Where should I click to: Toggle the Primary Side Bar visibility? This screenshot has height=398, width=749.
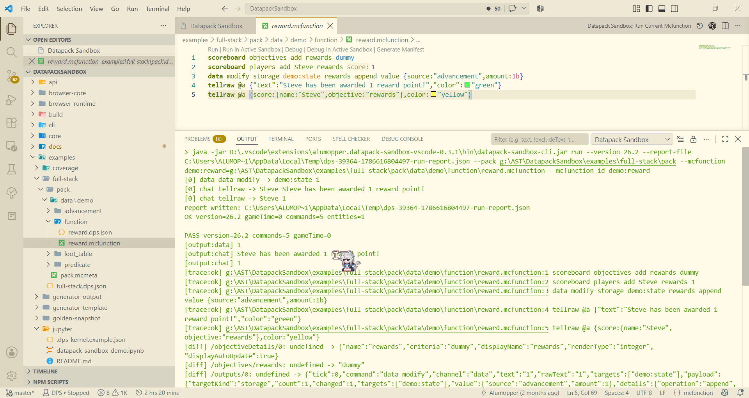(649, 9)
